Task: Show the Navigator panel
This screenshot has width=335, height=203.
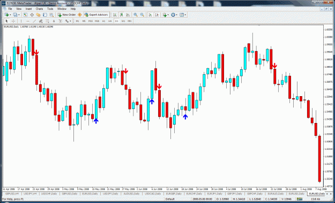Action: point(38,15)
